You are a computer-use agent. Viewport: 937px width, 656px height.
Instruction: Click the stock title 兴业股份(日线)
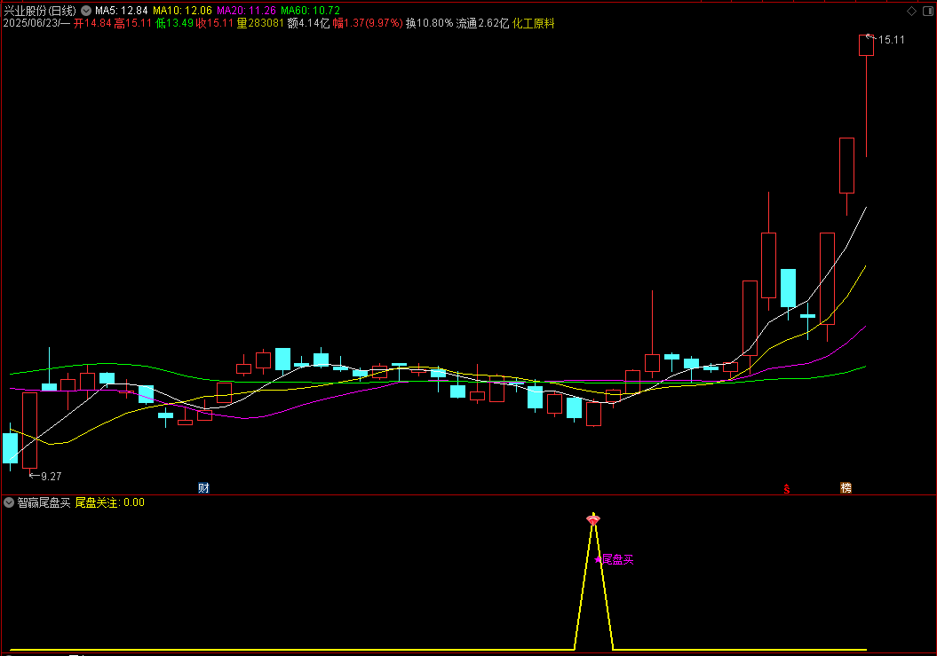[40, 11]
